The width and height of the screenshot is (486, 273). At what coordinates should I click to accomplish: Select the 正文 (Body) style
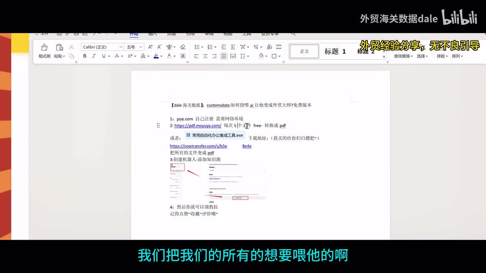click(305, 52)
